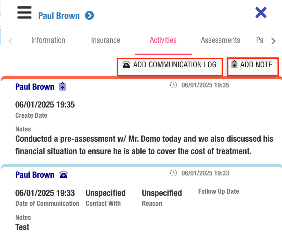Click the clock icon beside 19:35 timestamp
The image size is (282, 252).
[174, 85]
